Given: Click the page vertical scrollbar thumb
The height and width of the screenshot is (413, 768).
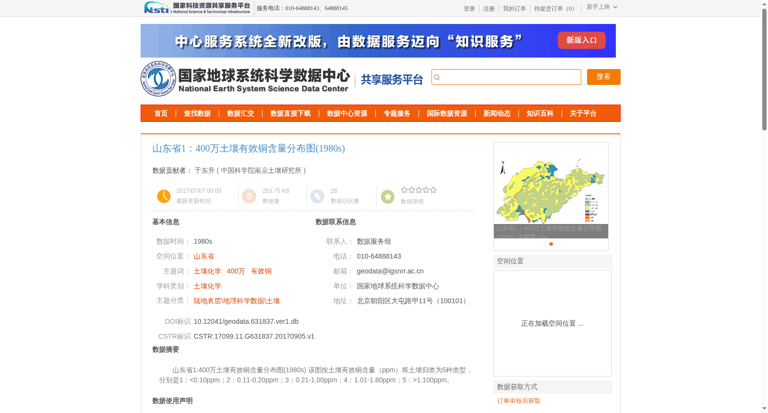Looking at the screenshot, I should coord(764,69).
